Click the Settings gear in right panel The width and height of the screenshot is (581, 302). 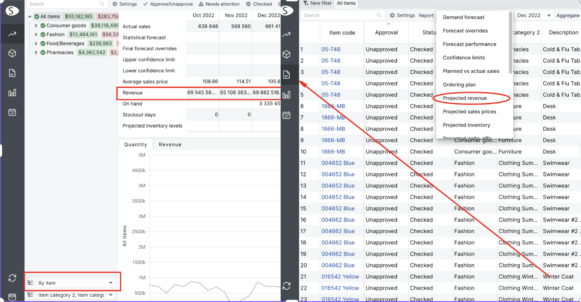click(x=392, y=15)
